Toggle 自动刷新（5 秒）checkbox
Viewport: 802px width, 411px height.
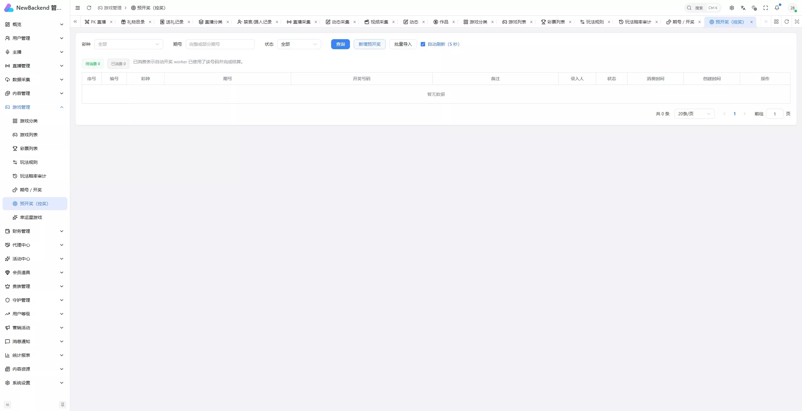[x=423, y=44]
